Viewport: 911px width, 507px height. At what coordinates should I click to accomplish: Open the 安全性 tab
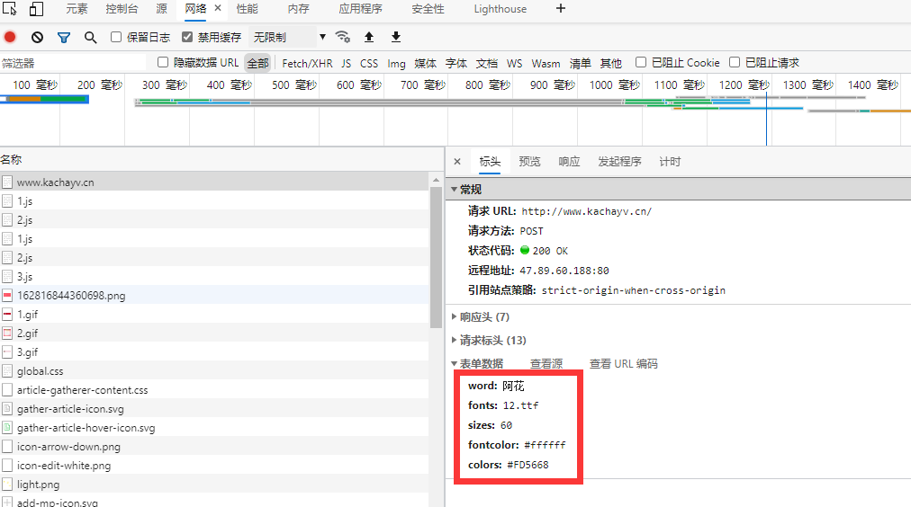tap(428, 9)
